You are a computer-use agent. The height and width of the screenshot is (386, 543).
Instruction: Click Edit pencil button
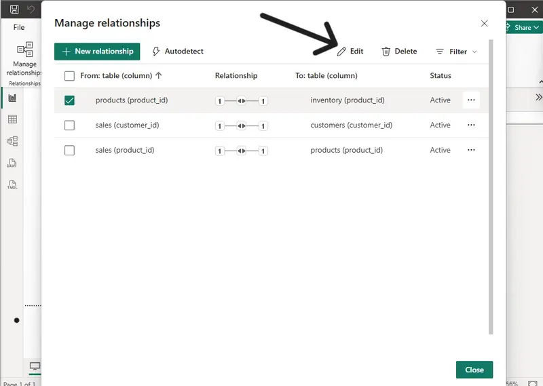pos(350,52)
